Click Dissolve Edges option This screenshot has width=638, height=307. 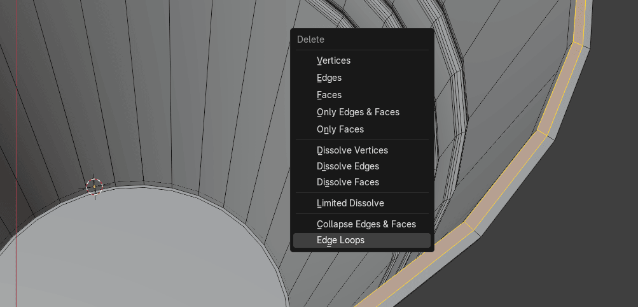(347, 166)
